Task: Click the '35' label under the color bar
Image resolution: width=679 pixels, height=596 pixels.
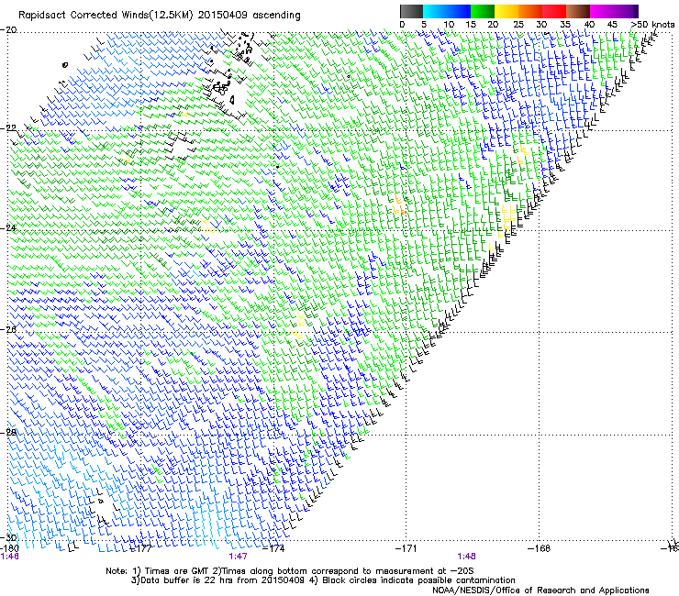Action: (565, 25)
